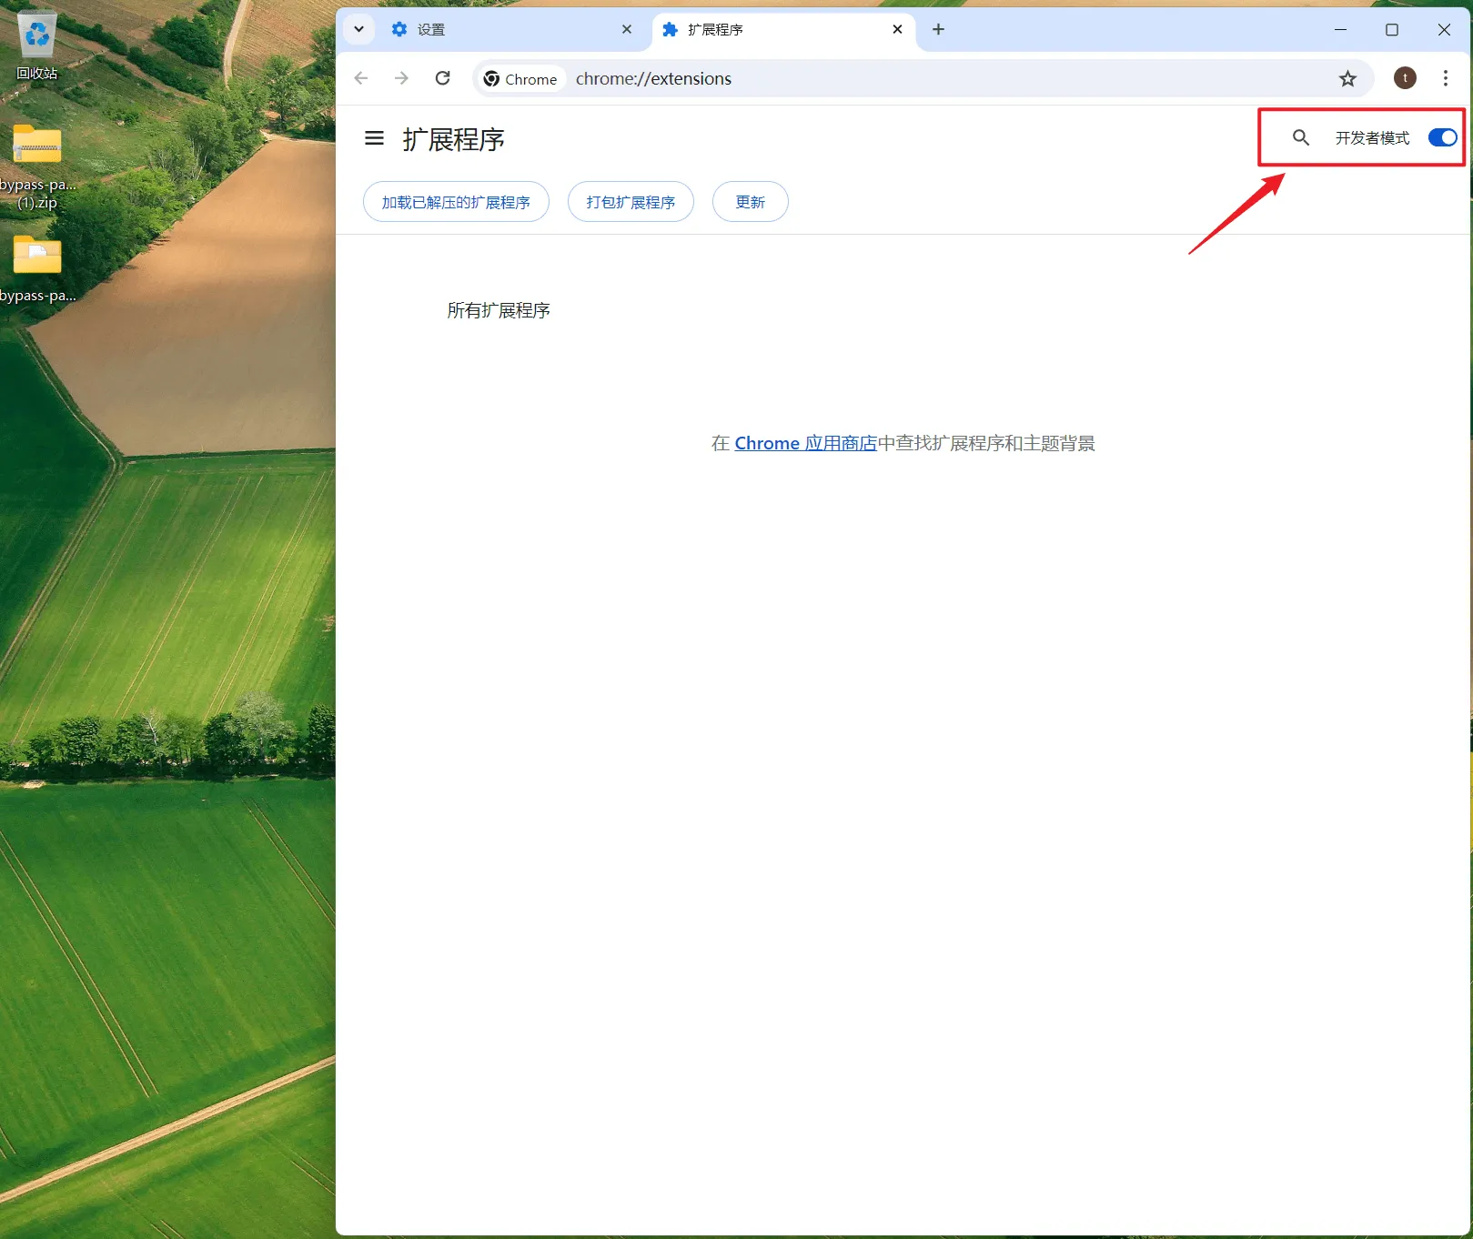The image size is (1473, 1239).
Task: Close the 设置 tab
Action: 627,29
